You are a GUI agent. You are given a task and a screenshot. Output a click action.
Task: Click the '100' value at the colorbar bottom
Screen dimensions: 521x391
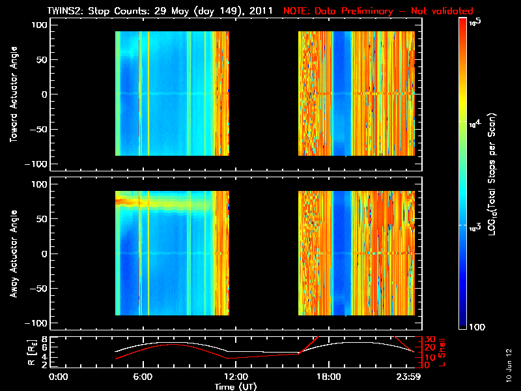pyautogui.click(x=477, y=327)
